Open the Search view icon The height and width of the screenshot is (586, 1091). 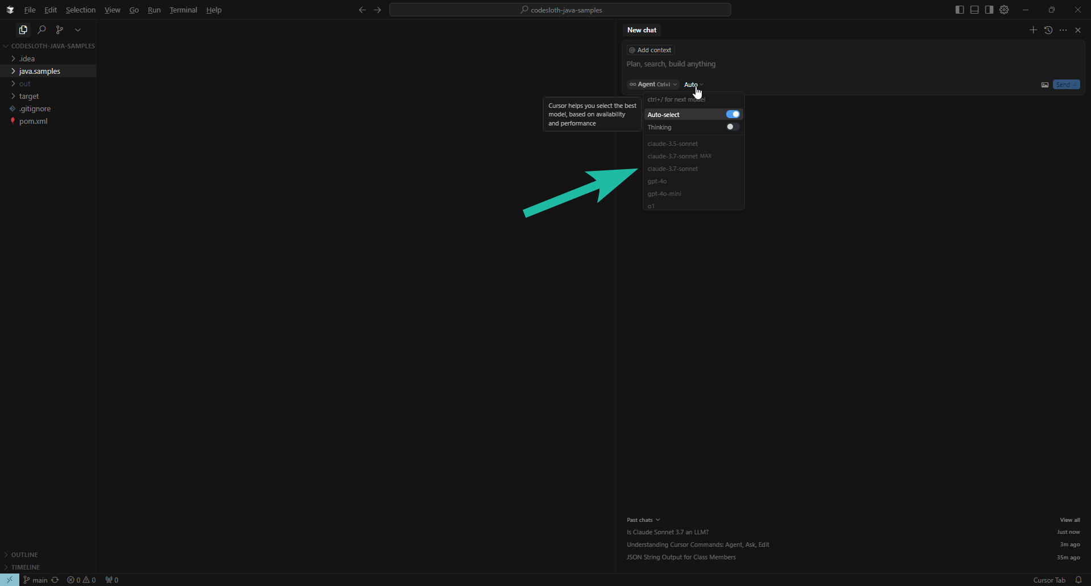pyautogui.click(x=41, y=30)
